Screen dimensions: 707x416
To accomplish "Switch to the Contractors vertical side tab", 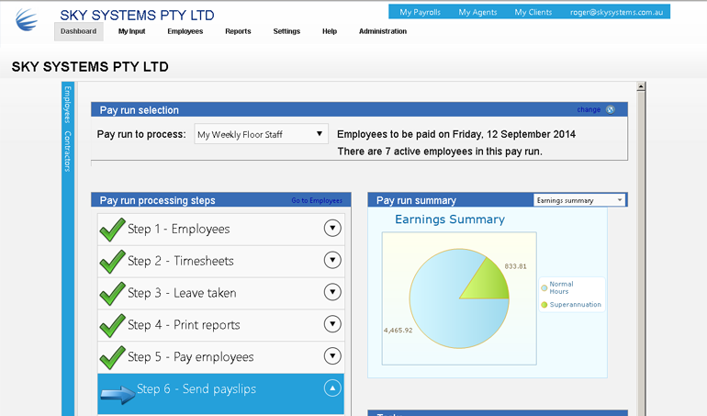I will 68,152.
